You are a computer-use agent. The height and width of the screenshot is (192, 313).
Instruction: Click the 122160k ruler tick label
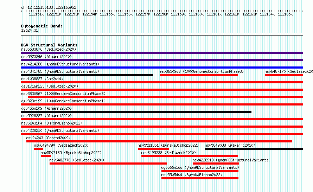196,14
